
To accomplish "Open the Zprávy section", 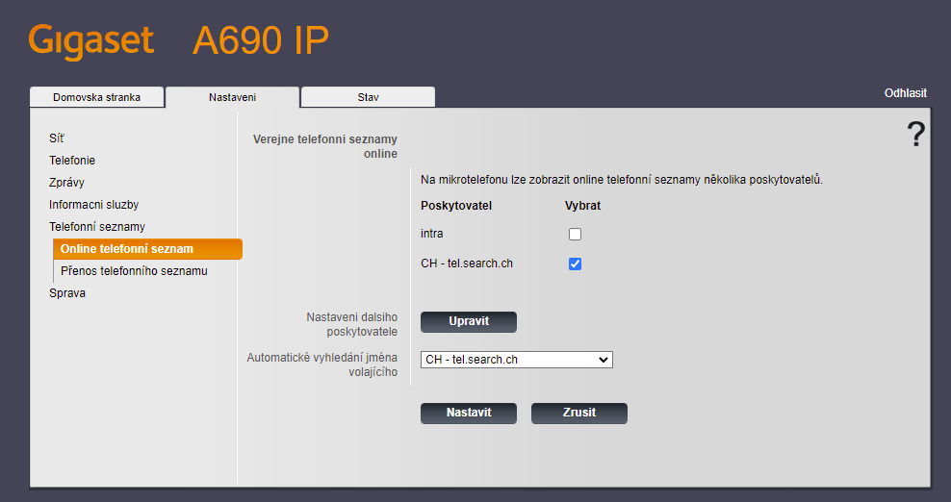I will click(x=66, y=183).
